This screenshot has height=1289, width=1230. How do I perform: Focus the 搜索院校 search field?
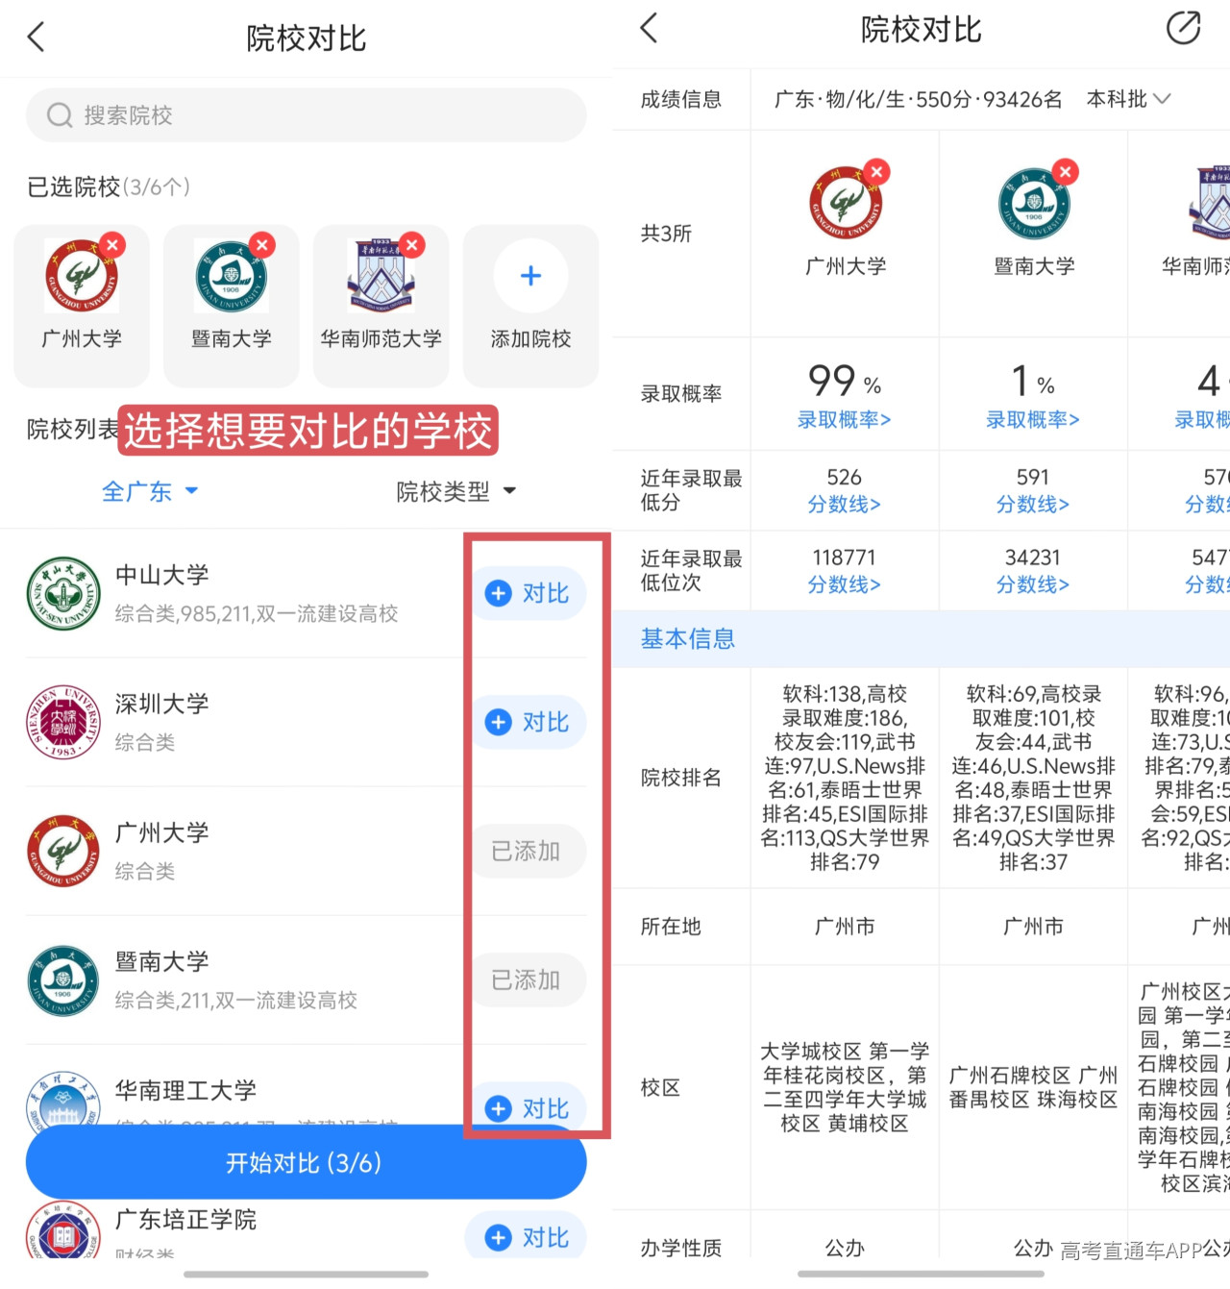[306, 115]
